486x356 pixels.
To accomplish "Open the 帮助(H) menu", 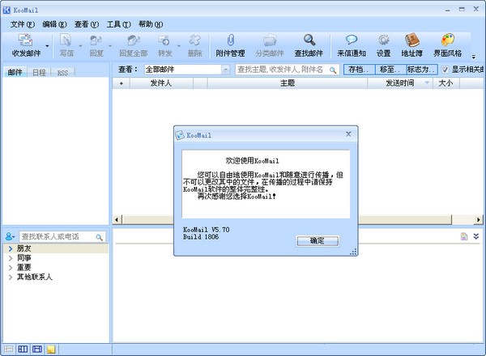I will coord(151,24).
